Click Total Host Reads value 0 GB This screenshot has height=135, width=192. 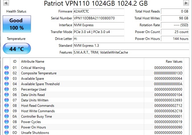[x=175, y=11]
